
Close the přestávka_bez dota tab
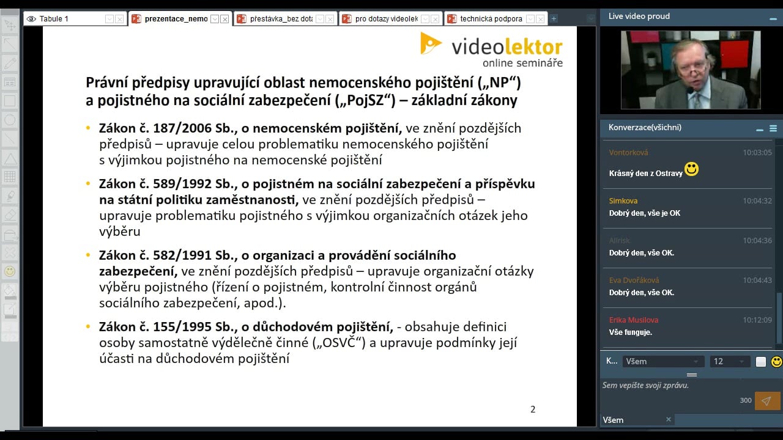tap(330, 19)
